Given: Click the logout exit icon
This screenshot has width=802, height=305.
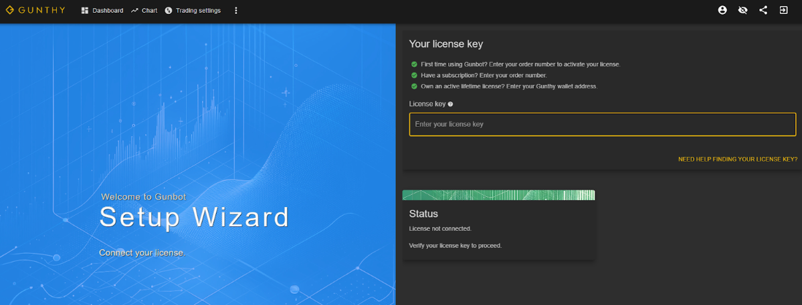Looking at the screenshot, I should [783, 10].
